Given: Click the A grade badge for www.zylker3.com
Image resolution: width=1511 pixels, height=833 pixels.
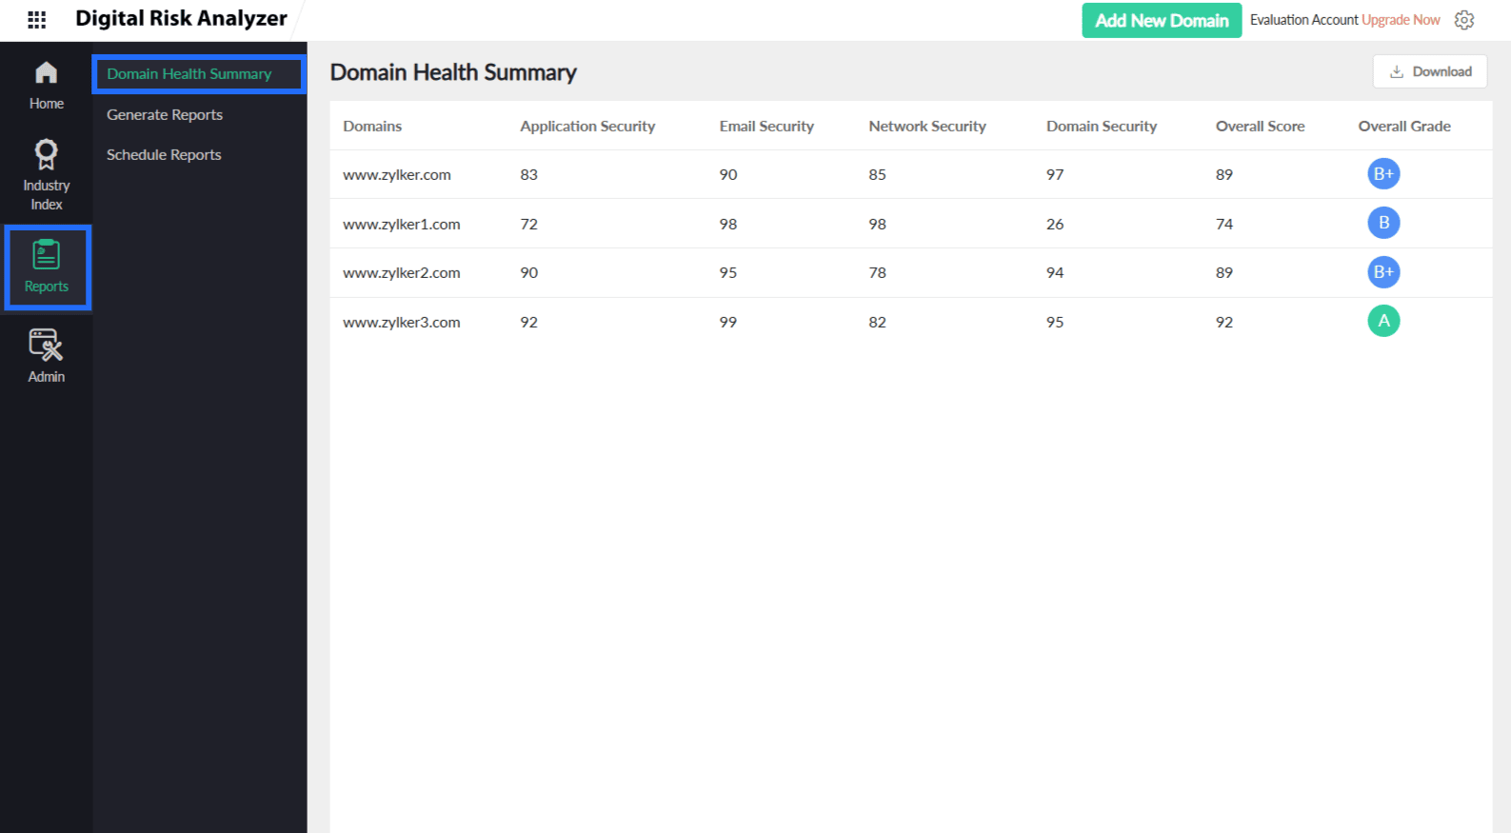Looking at the screenshot, I should (x=1383, y=322).
